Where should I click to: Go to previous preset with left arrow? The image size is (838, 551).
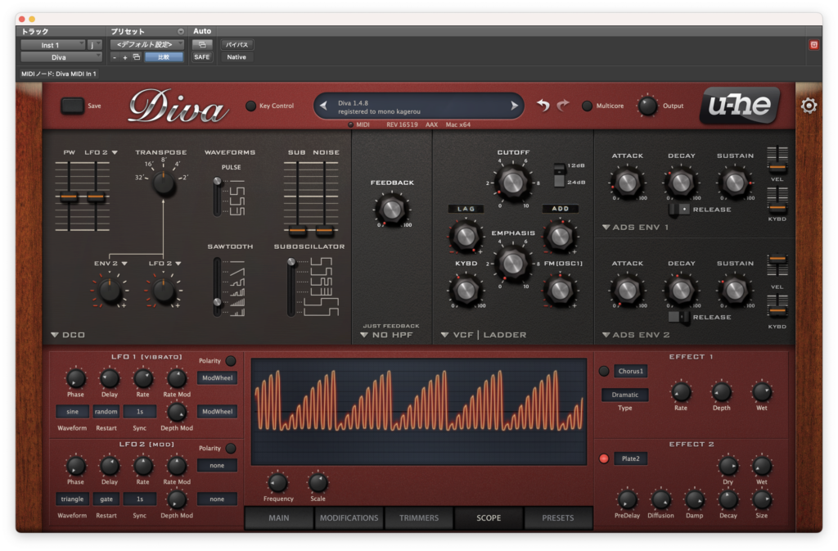(x=323, y=106)
